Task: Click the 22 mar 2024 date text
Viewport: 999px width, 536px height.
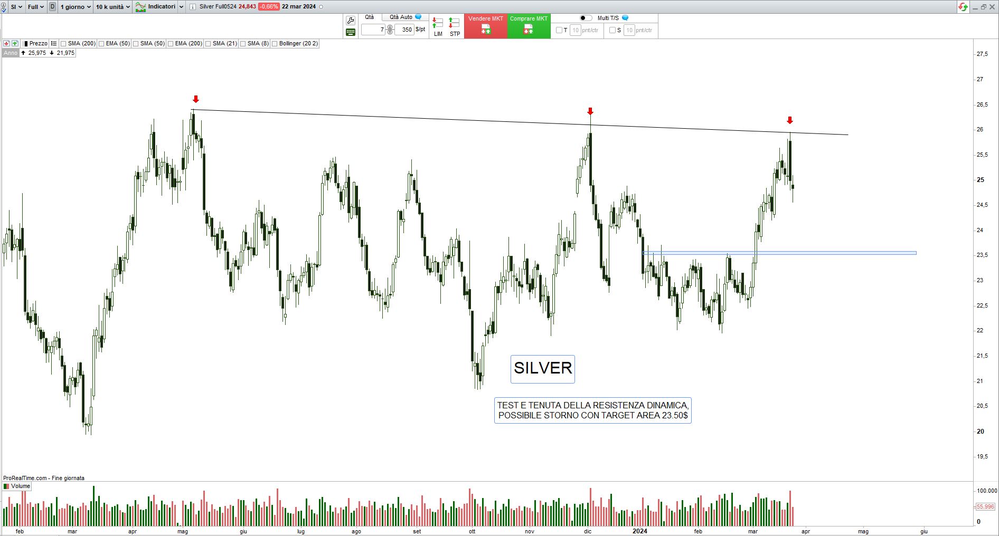Action: coord(299,7)
